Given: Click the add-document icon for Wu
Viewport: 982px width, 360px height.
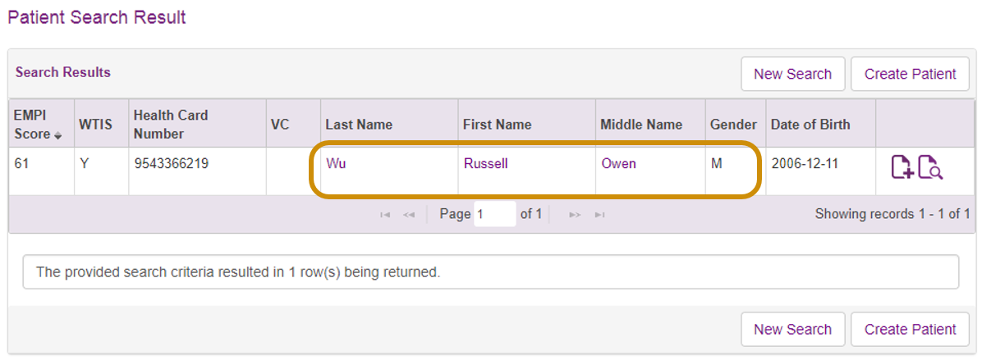Looking at the screenshot, I should (x=902, y=167).
